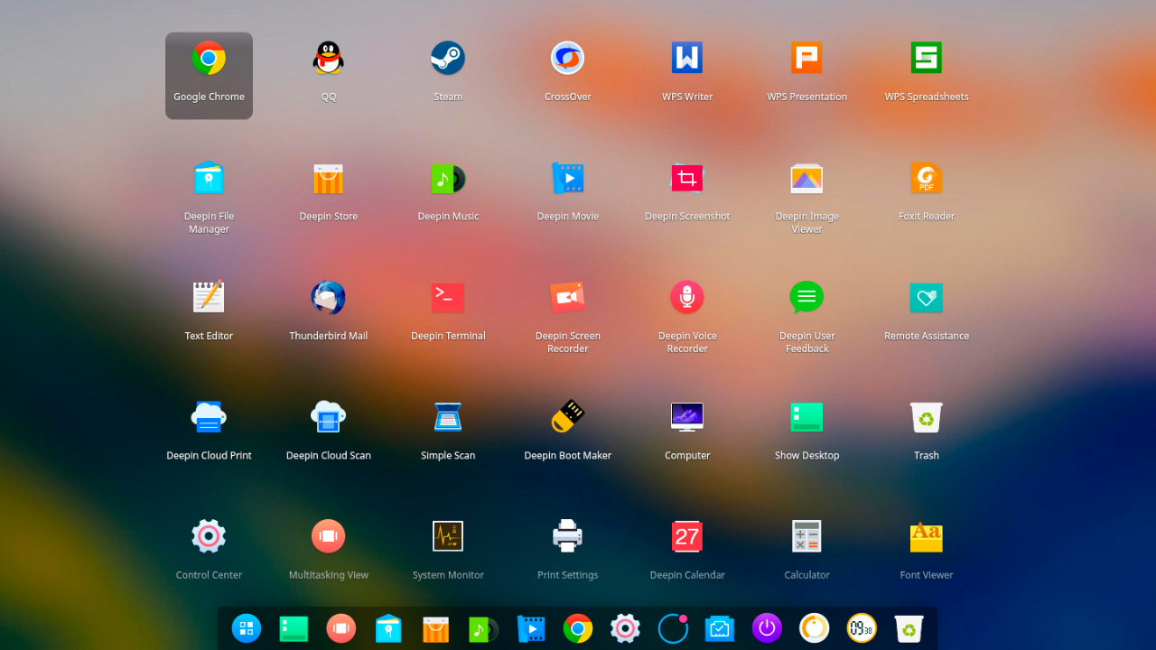Click green Show Desktop icon in dock
1156x650 pixels.
click(x=294, y=628)
